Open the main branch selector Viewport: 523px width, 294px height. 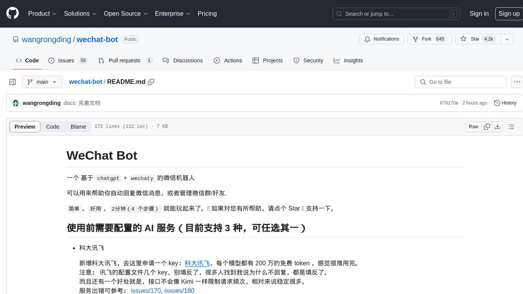pos(42,82)
